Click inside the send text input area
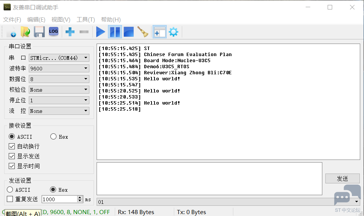 coord(209,178)
